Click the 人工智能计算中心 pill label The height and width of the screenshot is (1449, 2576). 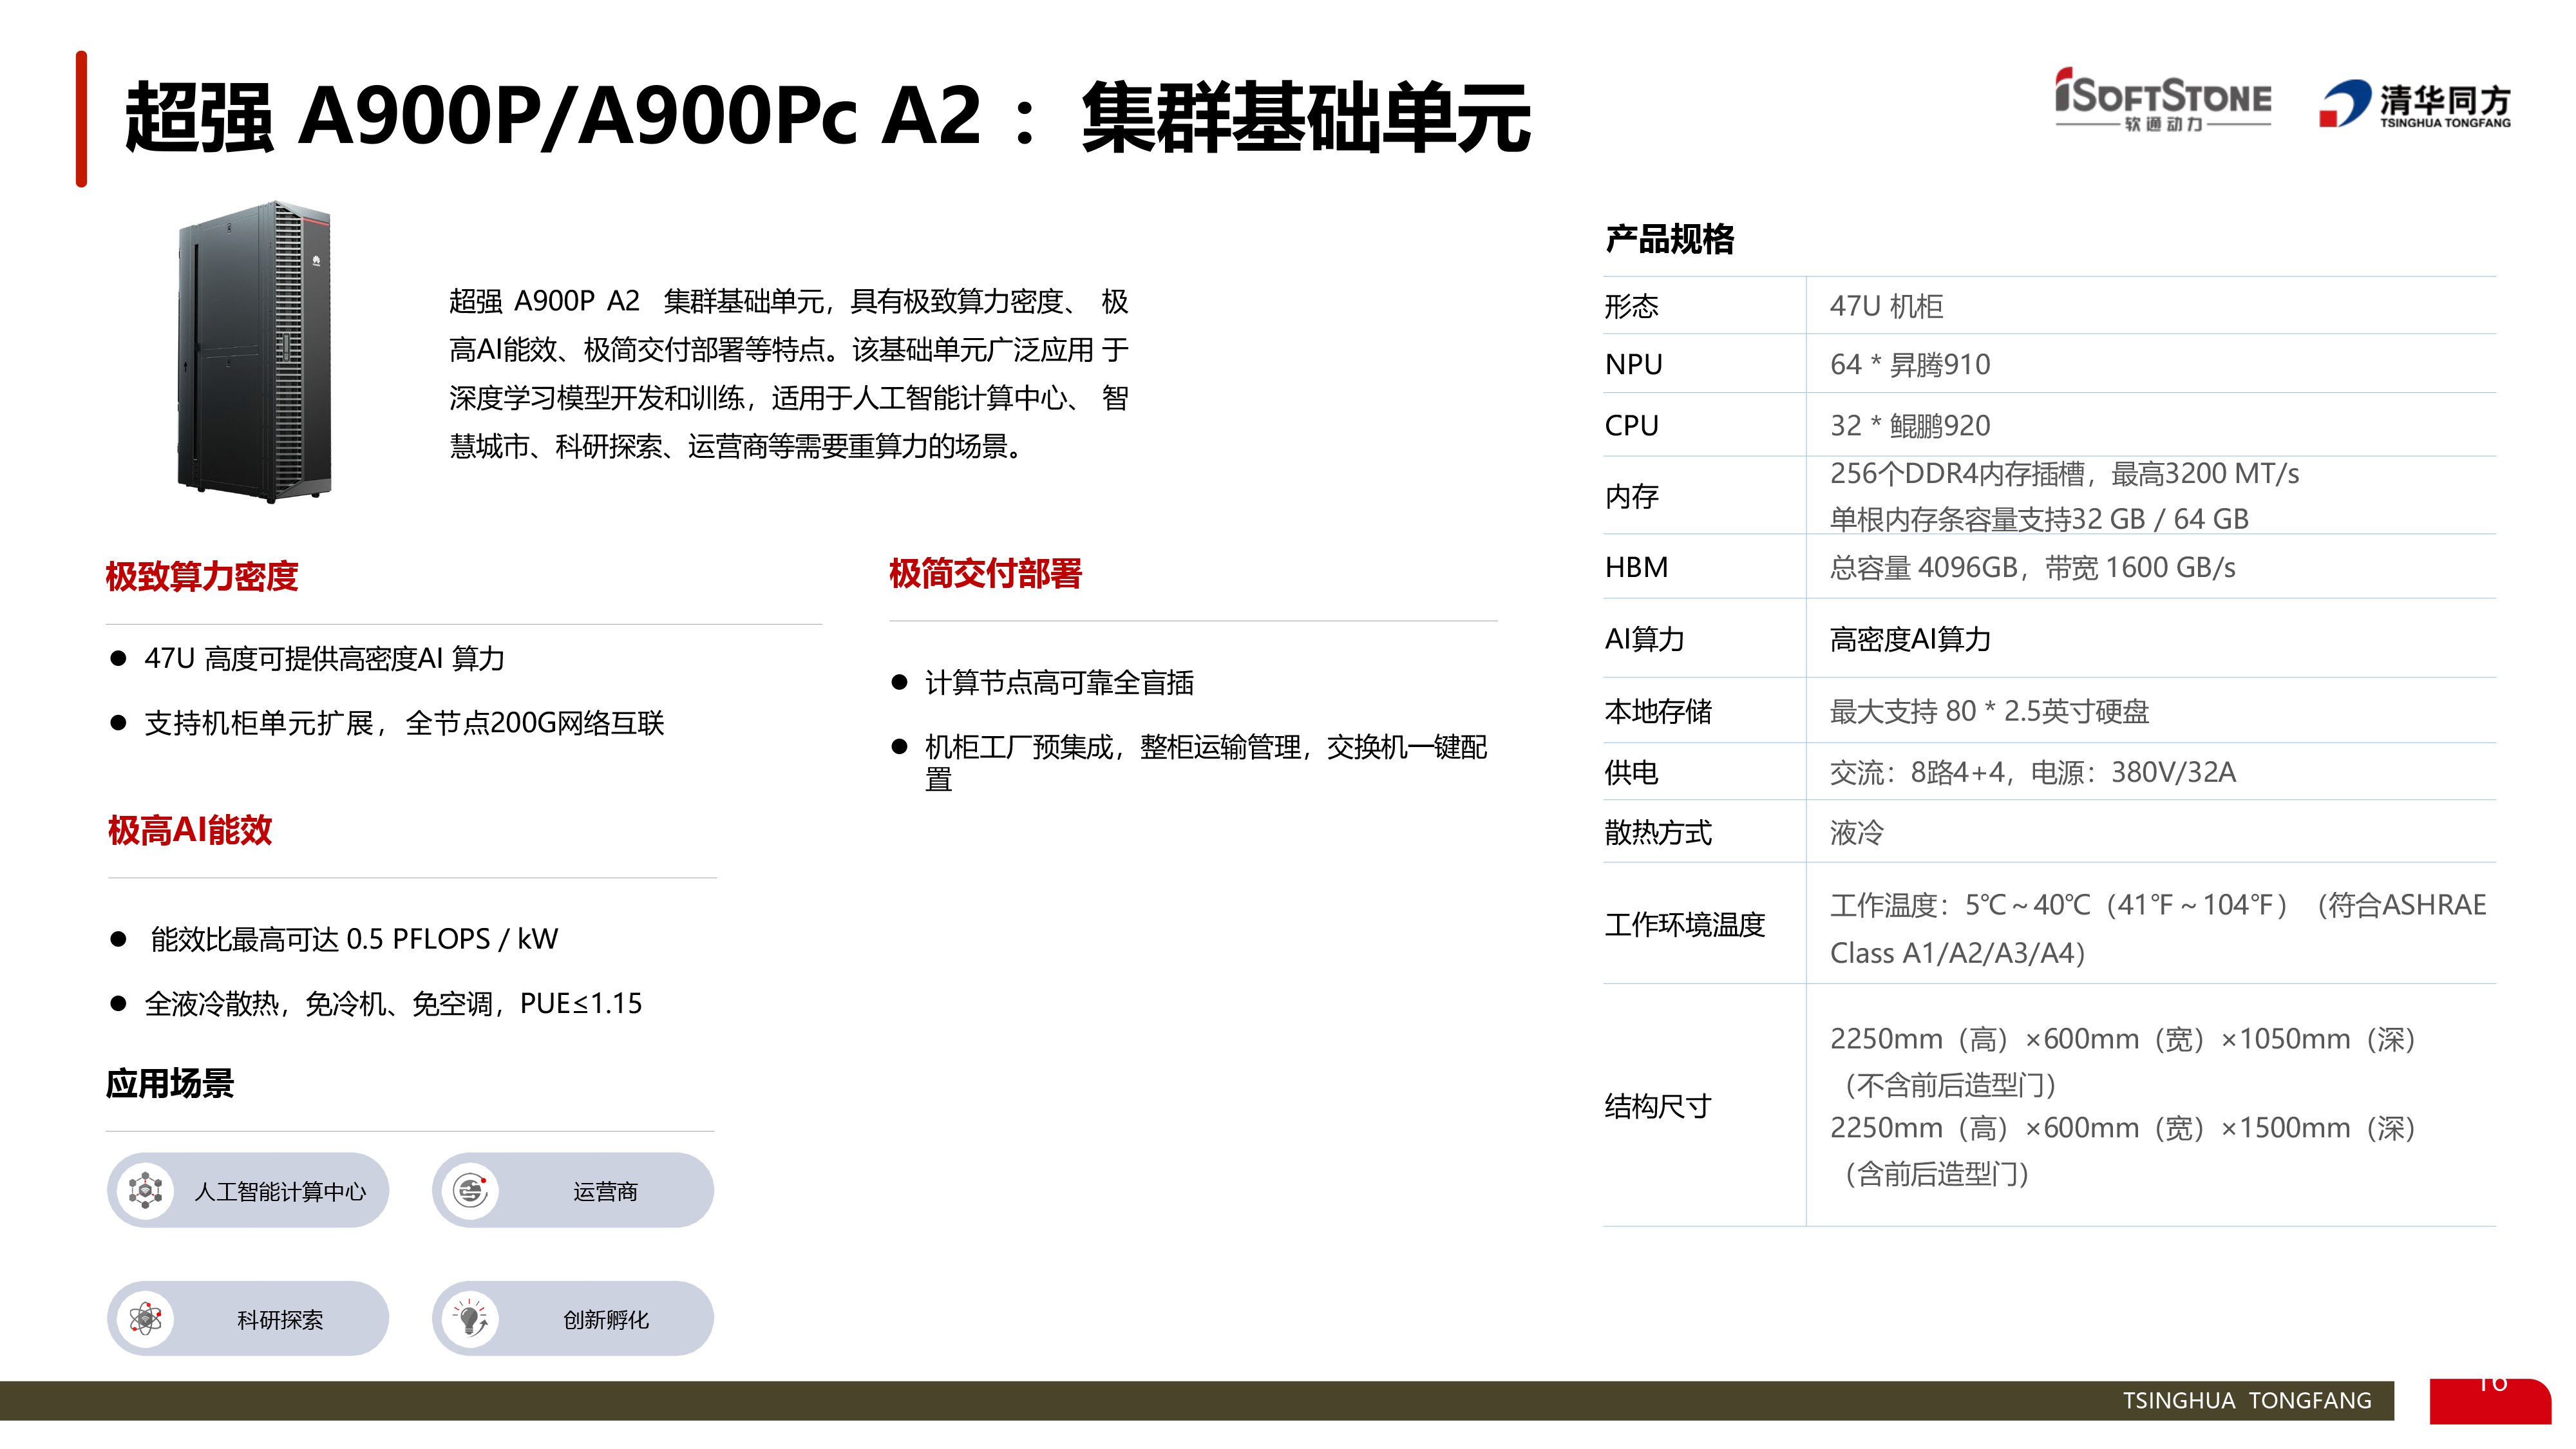pyautogui.click(x=280, y=1191)
